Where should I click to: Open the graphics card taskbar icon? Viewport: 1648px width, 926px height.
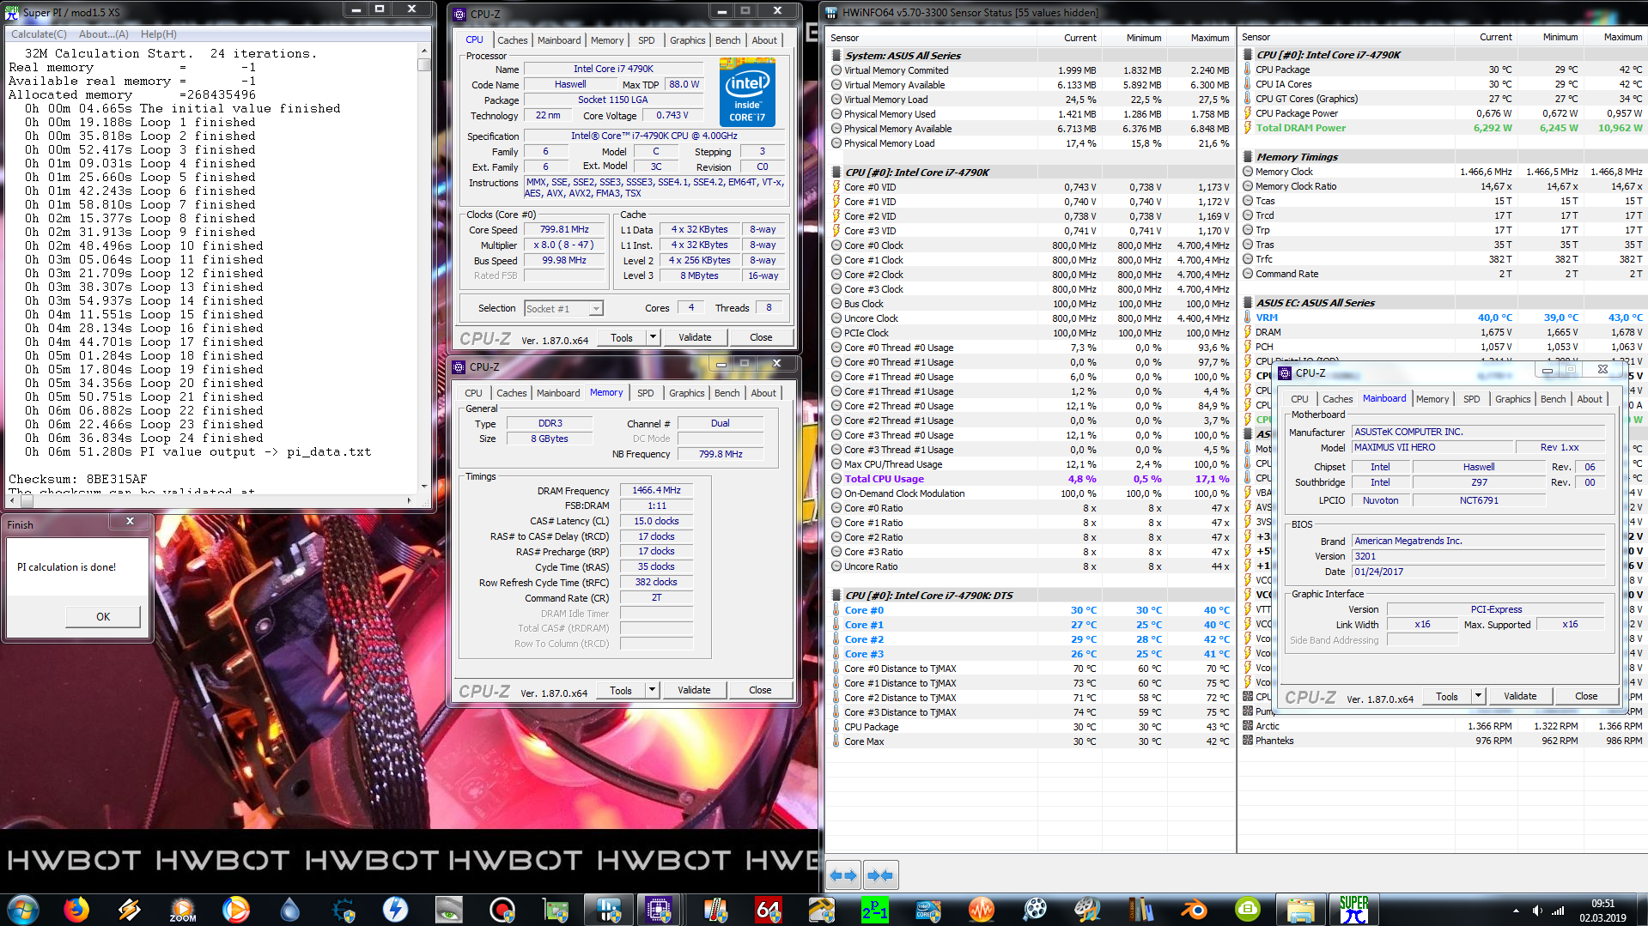[556, 909]
